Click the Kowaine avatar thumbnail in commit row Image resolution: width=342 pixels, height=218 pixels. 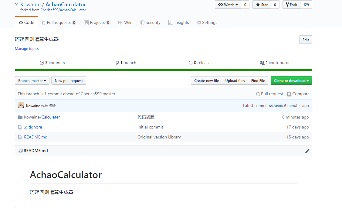[21, 106]
